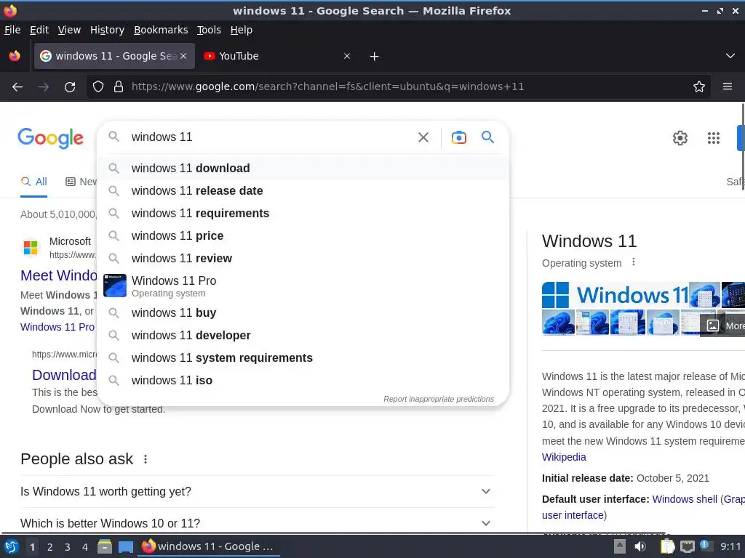Screen dimensions: 745x558
Task: Click the Google logo
Action: (x=50, y=138)
